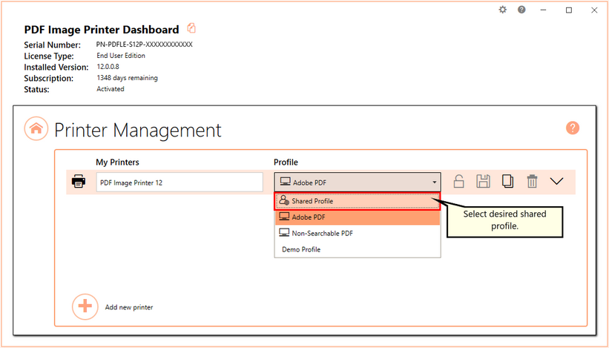
Task: Save the profile using floppy disk icon
Action: [483, 181]
